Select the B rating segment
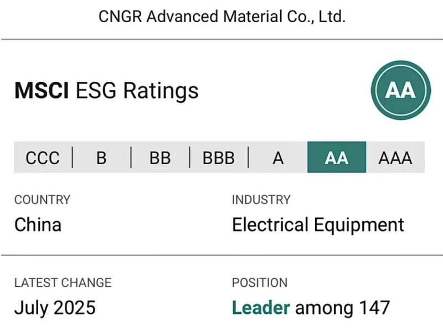 [x=101, y=158]
